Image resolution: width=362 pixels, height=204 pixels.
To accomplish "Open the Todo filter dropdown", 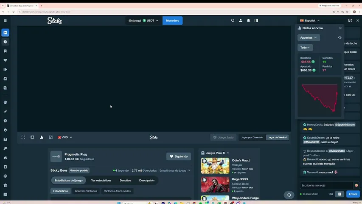I will [x=305, y=48].
